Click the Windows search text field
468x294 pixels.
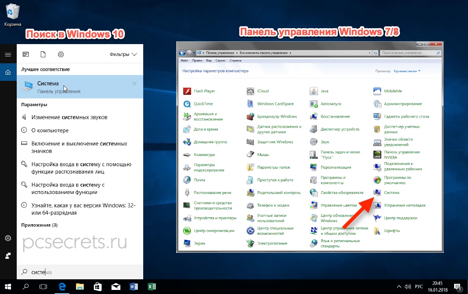point(80,272)
